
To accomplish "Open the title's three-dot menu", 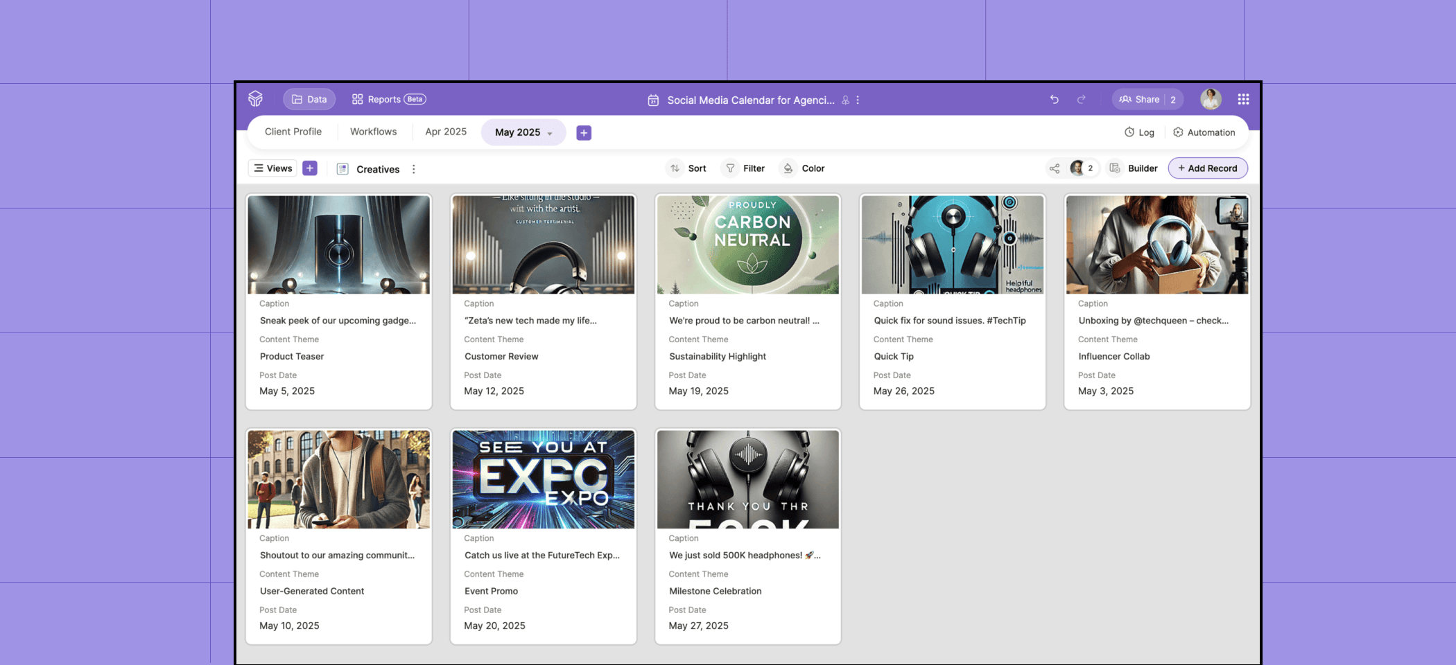I will tap(858, 100).
